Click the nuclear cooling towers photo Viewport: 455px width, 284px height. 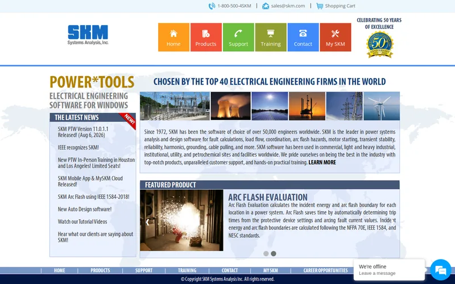(x=230, y=106)
